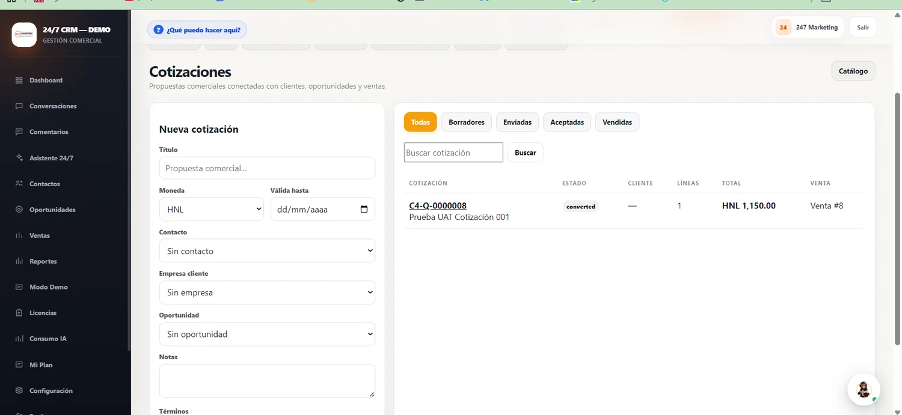Click the 247 Marketing account label

tap(817, 28)
